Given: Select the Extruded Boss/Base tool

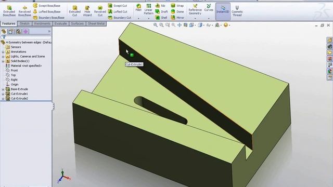Looking at the screenshot, I should pos(9,11).
